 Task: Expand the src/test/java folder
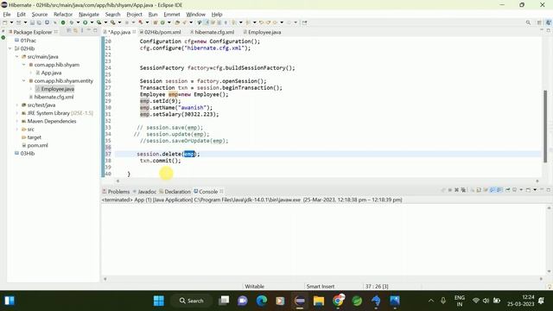click(x=17, y=105)
